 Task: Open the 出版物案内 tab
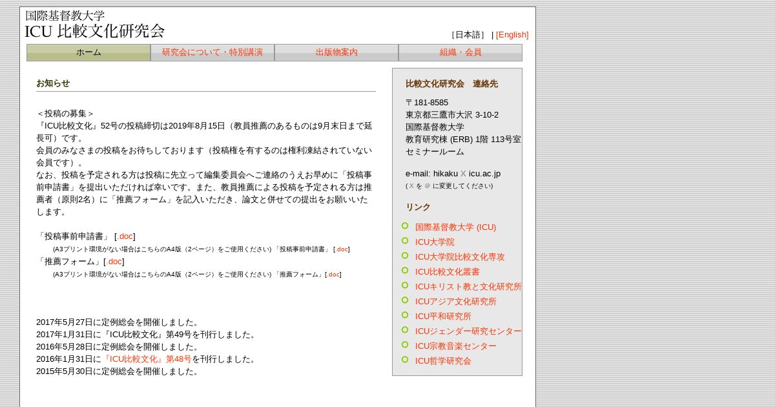coord(336,52)
